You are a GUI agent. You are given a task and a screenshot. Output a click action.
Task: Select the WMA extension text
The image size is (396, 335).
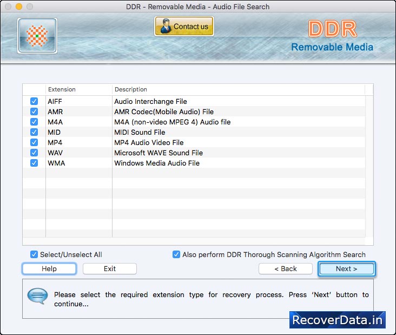(56, 163)
